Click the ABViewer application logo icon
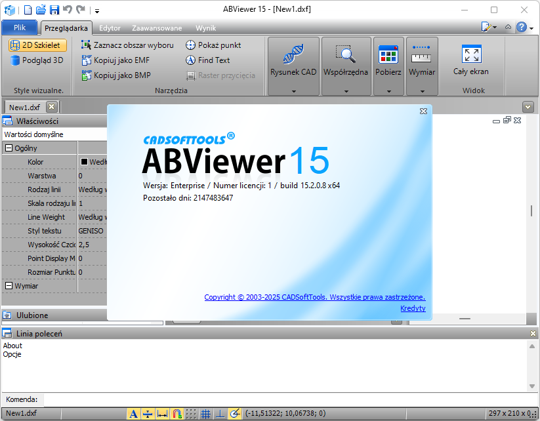Viewport: 540px width, 421px height. point(9,10)
